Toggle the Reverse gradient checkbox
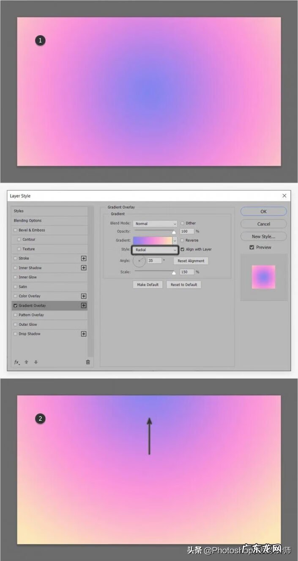The image size is (298, 561). point(183,240)
